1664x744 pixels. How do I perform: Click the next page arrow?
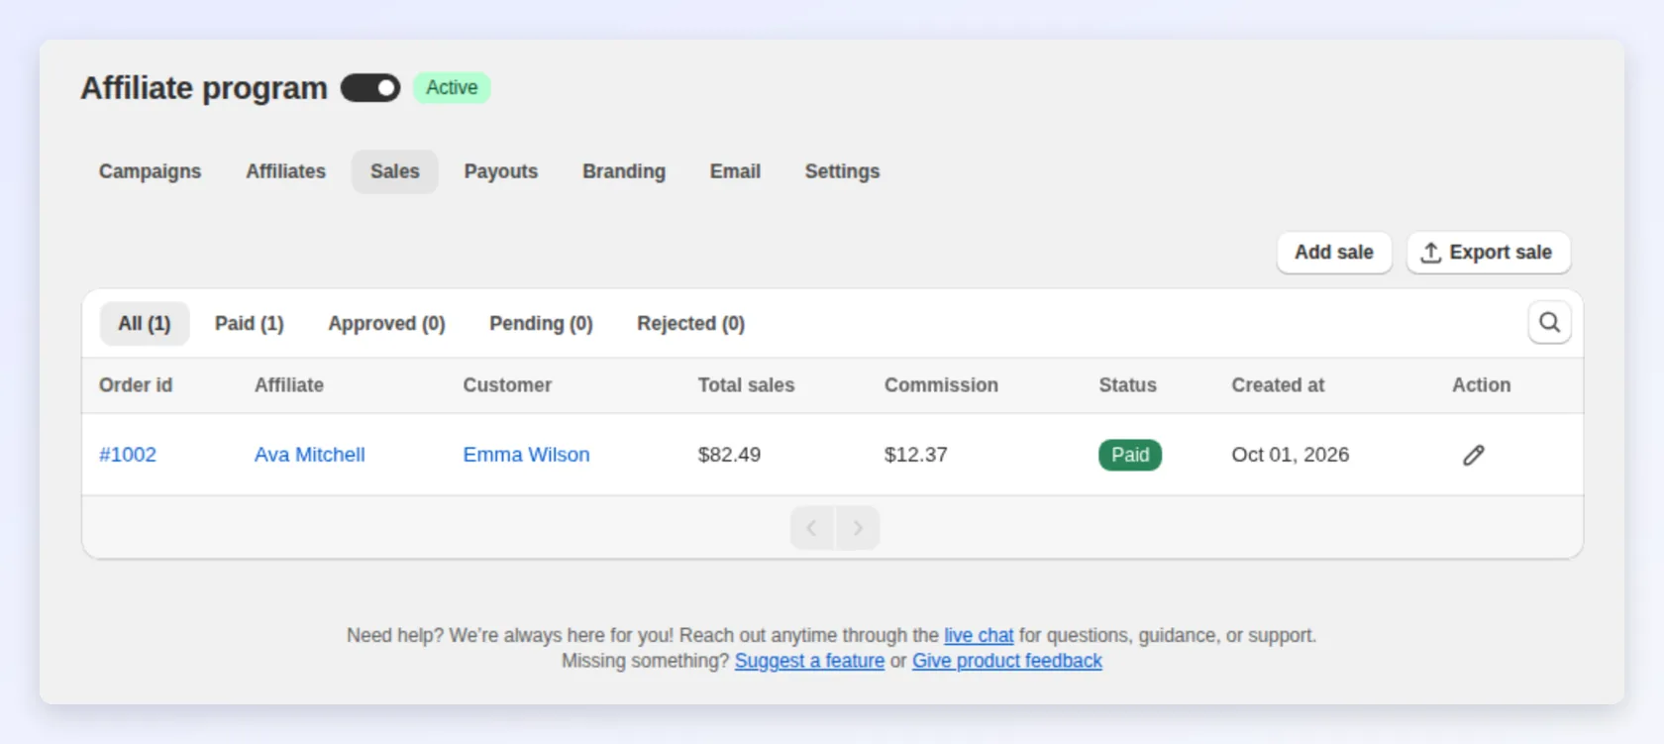tap(858, 528)
